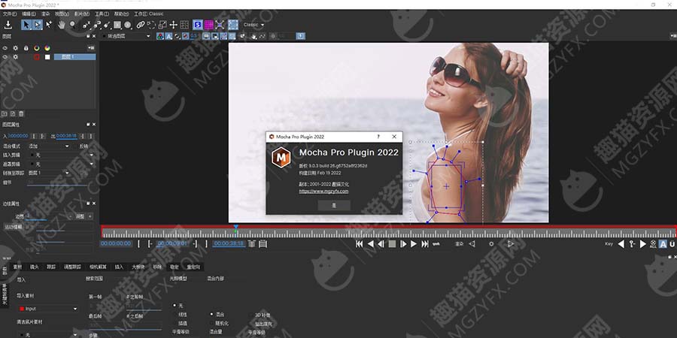The height and width of the screenshot is (338, 677).
Task: Click the add keyframe key icon
Action: tap(632, 244)
